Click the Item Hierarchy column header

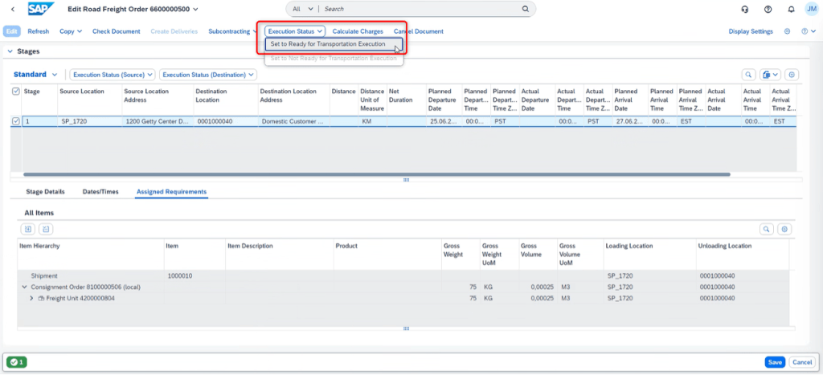pyautogui.click(x=90, y=254)
